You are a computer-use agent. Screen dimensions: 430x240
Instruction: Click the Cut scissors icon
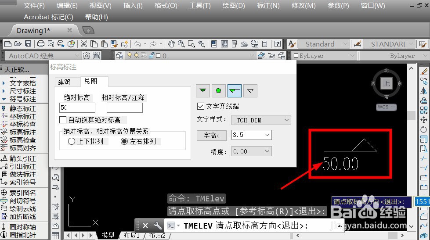pos(83,44)
